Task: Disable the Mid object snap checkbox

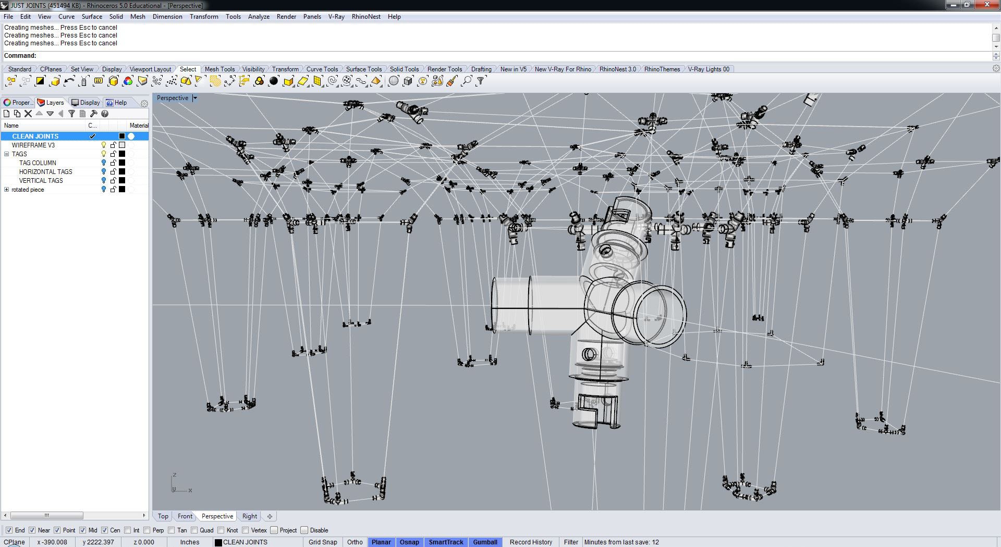Action: pyautogui.click(x=83, y=530)
